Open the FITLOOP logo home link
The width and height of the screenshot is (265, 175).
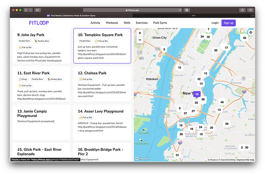[39, 23]
